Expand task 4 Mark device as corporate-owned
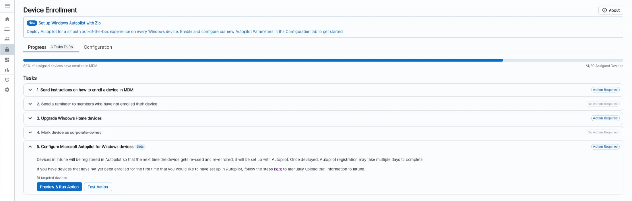Screen dimensions: 632x201 pos(30,133)
